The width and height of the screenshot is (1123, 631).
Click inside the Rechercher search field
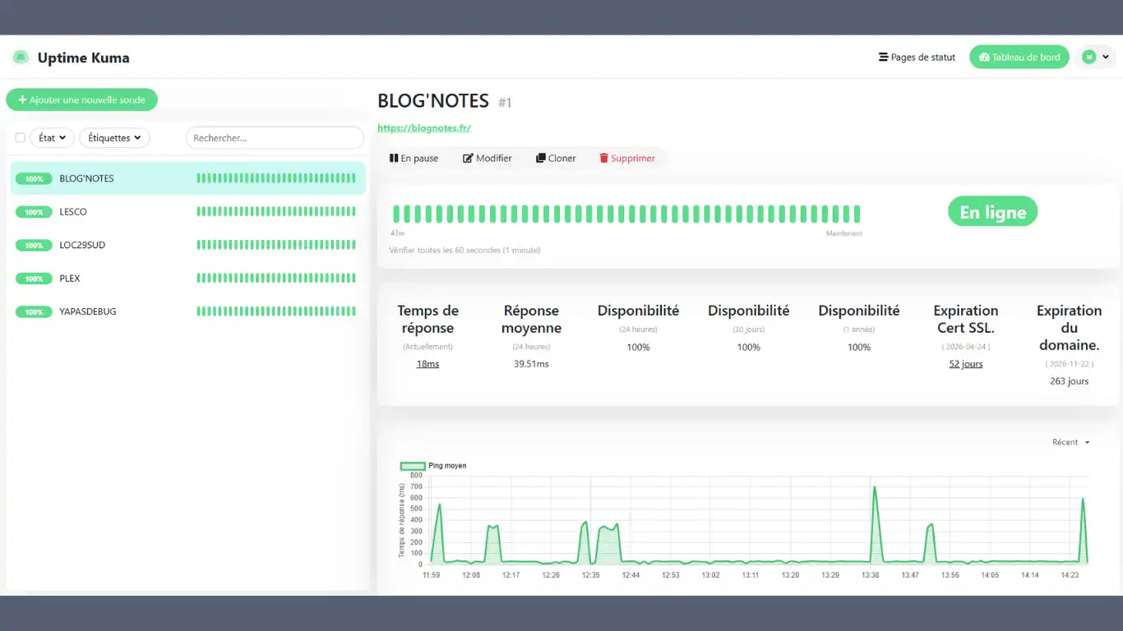(x=275, y=137)
